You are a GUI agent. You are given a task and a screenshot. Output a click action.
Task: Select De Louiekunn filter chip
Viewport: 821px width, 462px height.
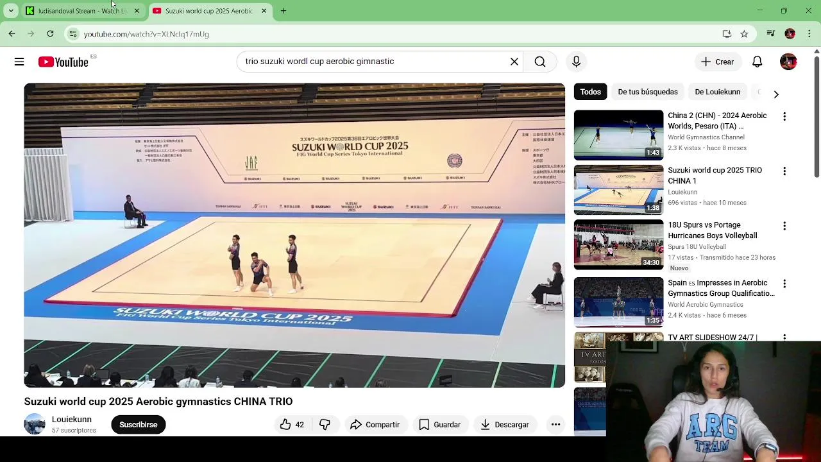click(x=718, y=92)
